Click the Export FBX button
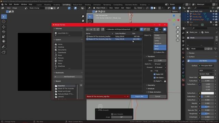This screenshot has width=219, height=123. point(139,96)
